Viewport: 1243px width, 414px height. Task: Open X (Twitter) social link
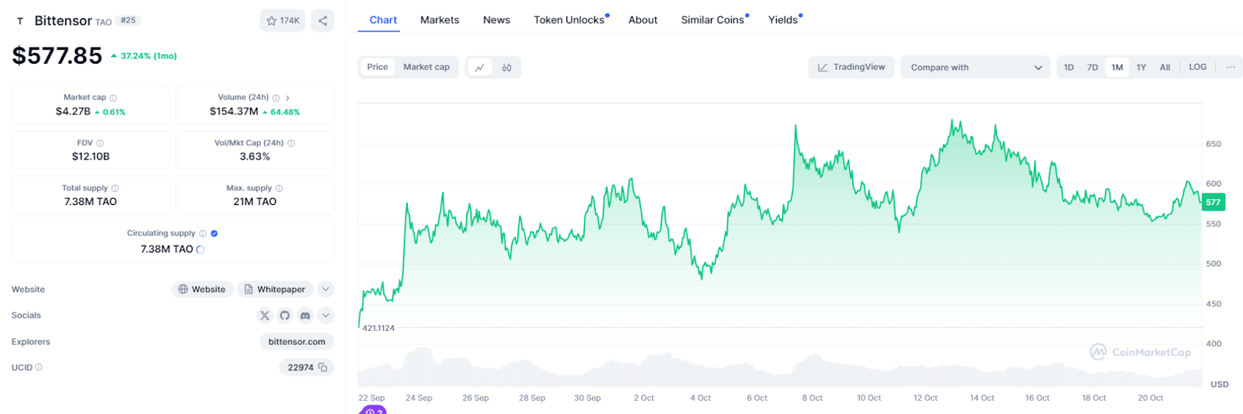pyautogui.click(x=265, y=315)
